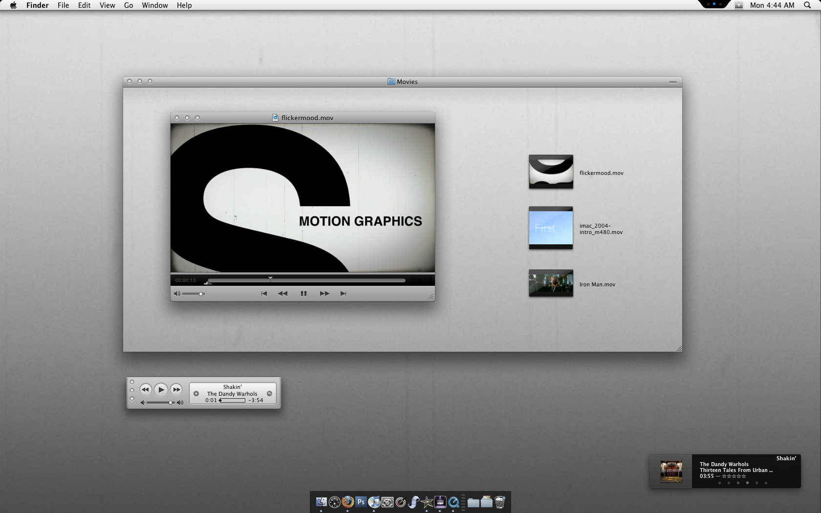Open the Help menu
This screenshot has width=821, height=513.
(184, 5)
